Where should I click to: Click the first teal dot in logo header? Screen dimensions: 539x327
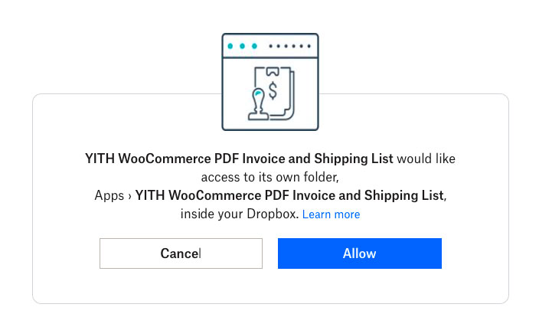click(230, 46)
